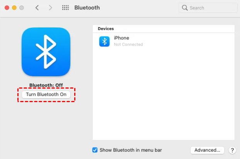
Task: Turn Bluetooth On
Action: pos(46,94)
